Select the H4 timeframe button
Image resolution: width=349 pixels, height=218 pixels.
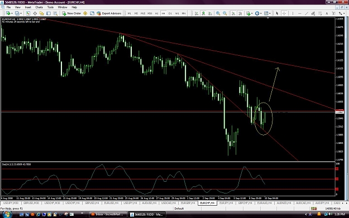(164, 13)
